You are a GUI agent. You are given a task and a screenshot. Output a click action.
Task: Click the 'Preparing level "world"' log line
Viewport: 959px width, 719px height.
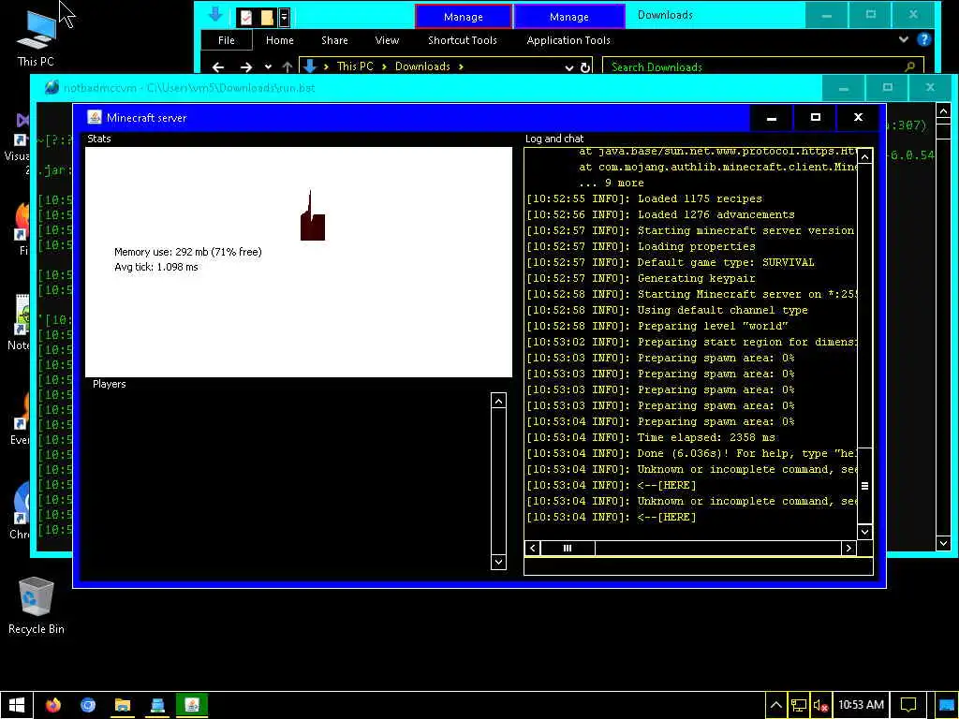(657, 326)
